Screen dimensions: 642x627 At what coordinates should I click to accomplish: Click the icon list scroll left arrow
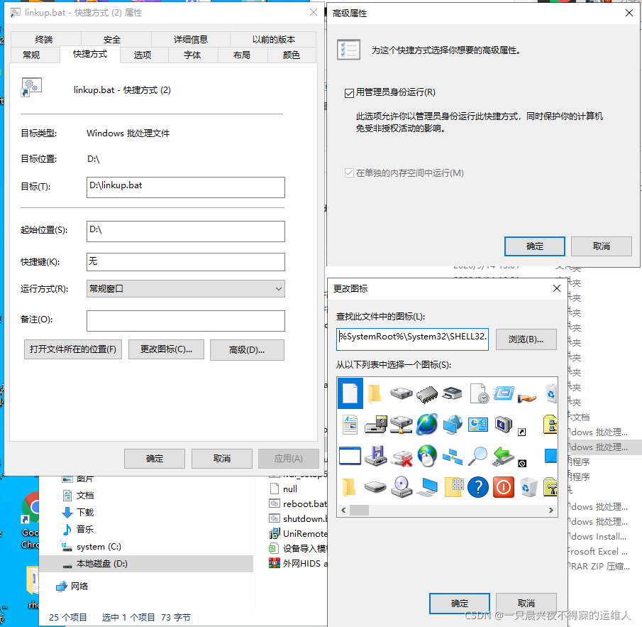(x=343, y=511)
